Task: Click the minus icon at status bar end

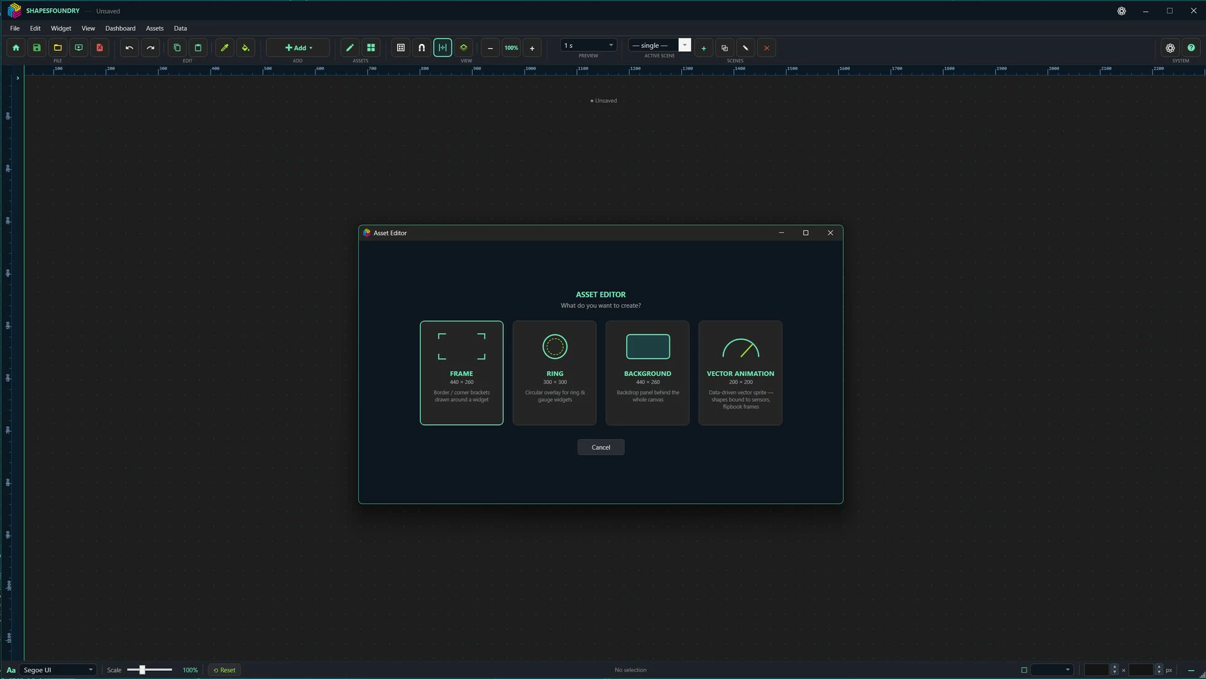Action: point(1191,670)
